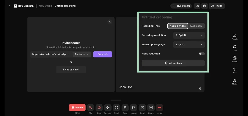Leave the studio
Image resolution: width=248 pixels, height=116 pixels.
tap(159, 108)
